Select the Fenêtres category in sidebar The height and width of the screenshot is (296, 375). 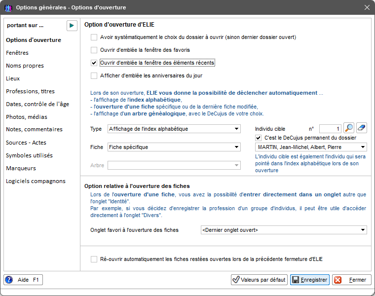(17, 53)
